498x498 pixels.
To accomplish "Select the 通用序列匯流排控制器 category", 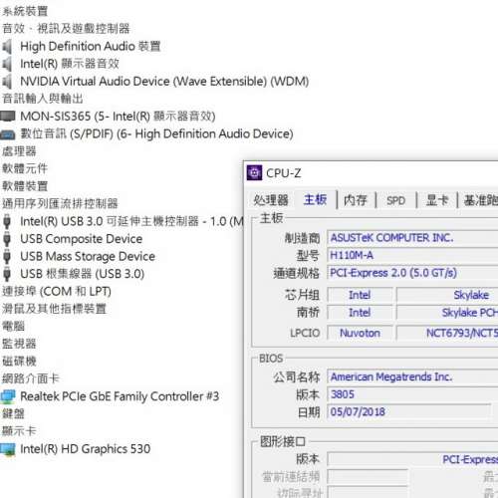I will 60,203.
